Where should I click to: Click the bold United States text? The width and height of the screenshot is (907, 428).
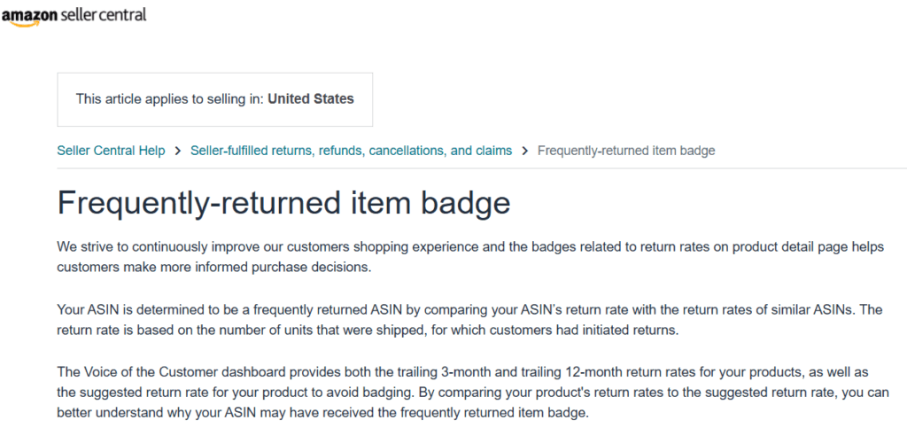tap(311, 99)
